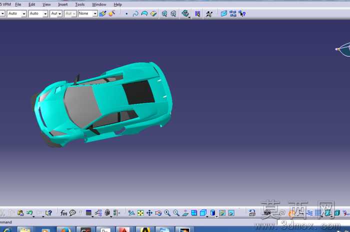Open the Window menu

tap(99, 4)
